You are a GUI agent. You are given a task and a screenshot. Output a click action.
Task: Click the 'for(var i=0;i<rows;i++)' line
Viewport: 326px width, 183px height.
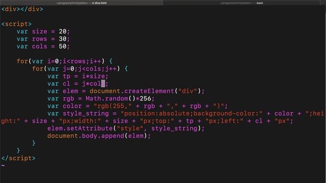click(65, 62)
